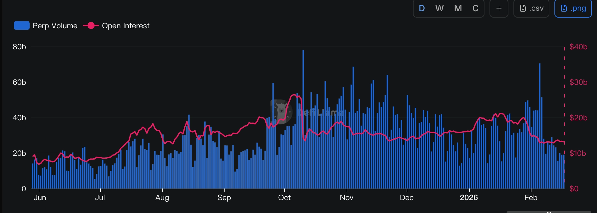Click the $40b label on the right axis

point(578,47)
